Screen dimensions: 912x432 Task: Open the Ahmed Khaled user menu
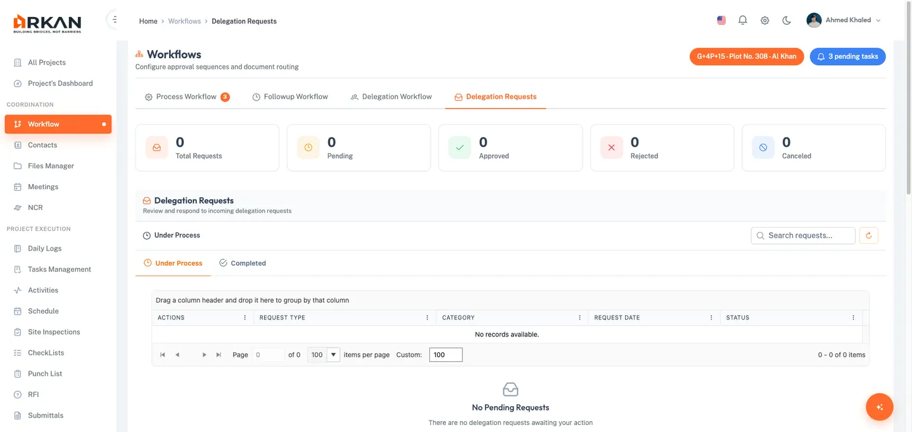click(x=844, y=20)
